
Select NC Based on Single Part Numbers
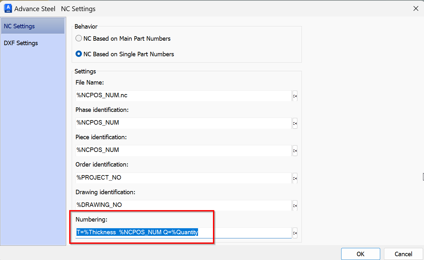point(78,54)
